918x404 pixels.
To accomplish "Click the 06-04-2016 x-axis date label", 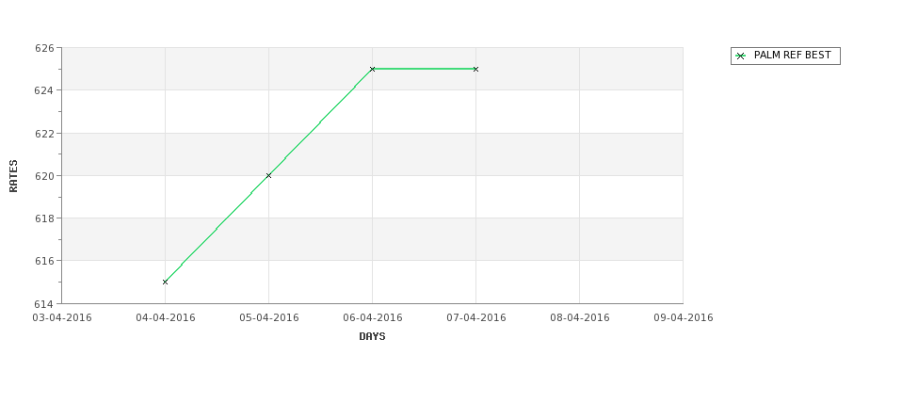I will pos(373,318).
